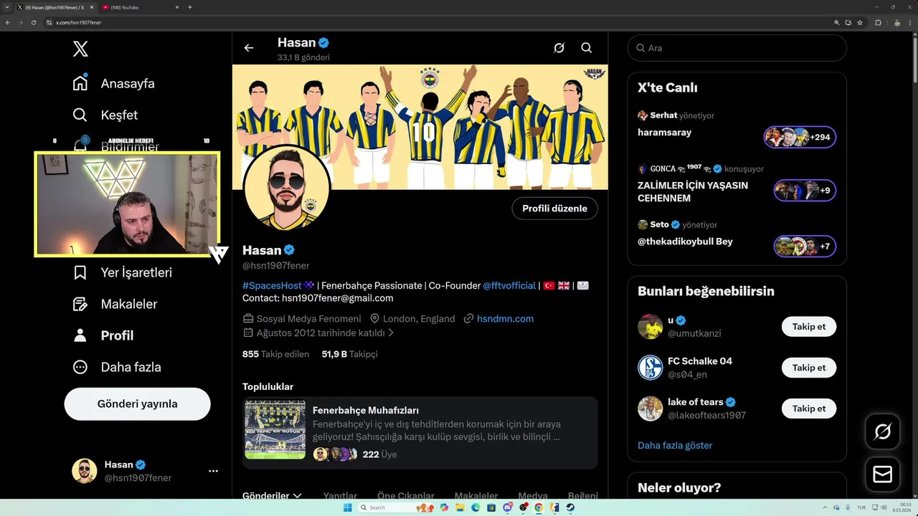918x516 pixels.
Task: Open the hsndmn.com website link
Action: [x=505, y=318]
